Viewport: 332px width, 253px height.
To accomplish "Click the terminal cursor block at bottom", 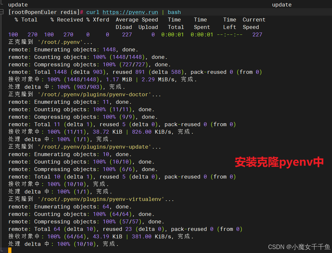I will click(10, 250).
